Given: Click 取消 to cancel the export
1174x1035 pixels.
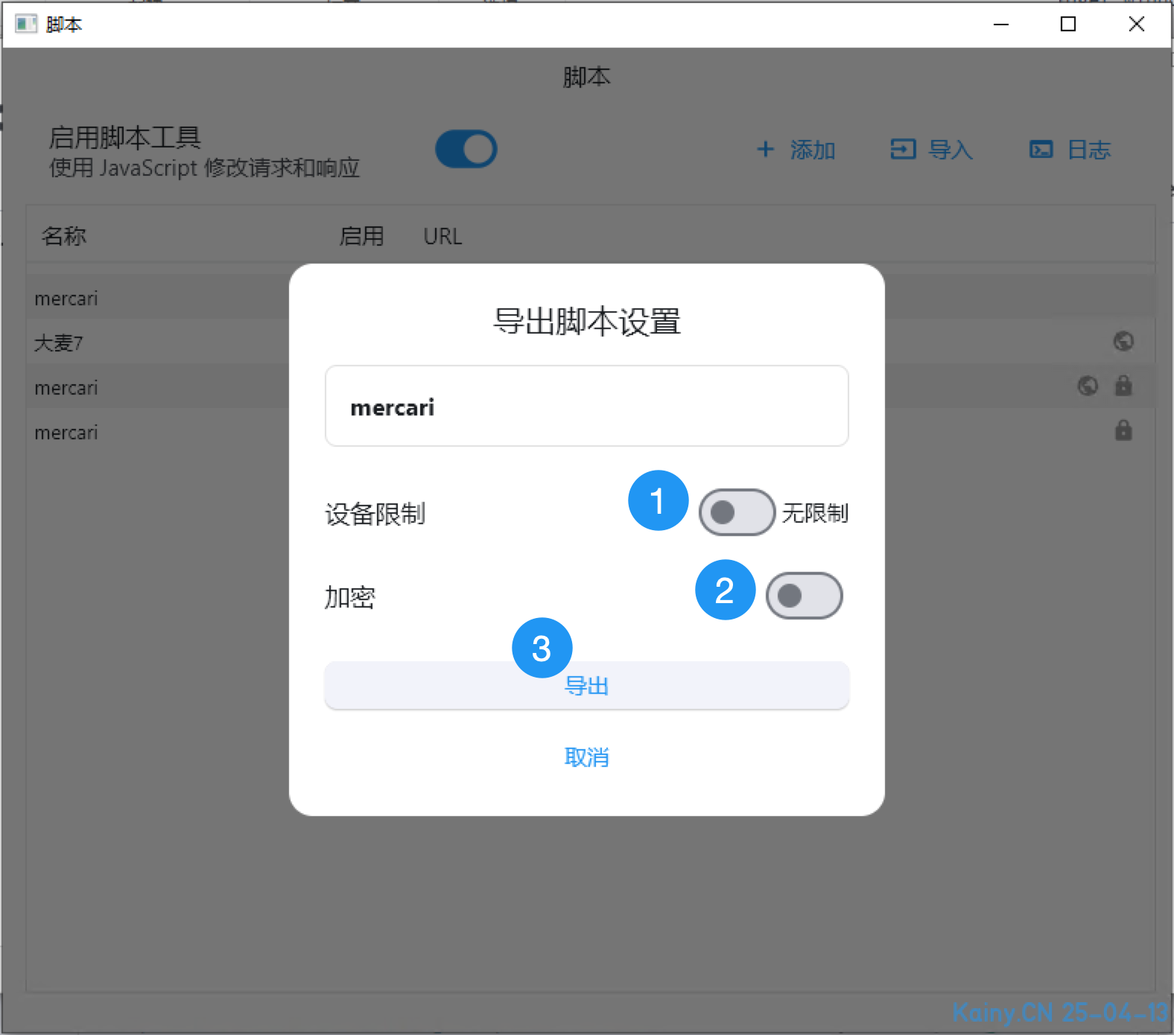Looking at the screenshot, I should coord(586,757).
